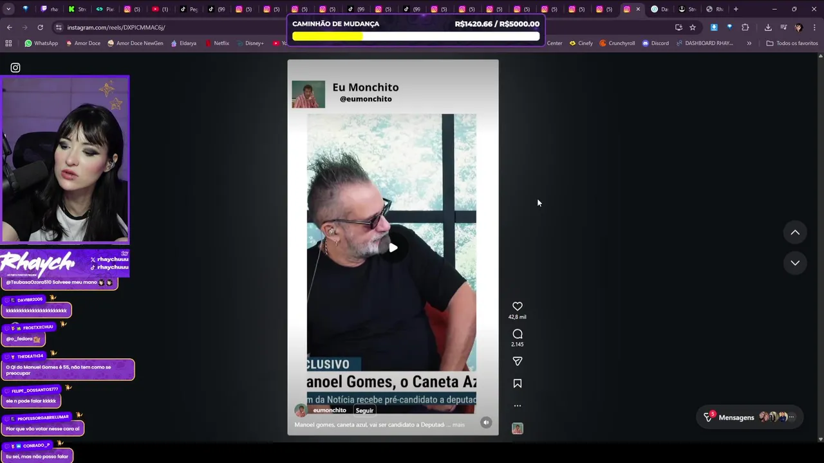Click chat message from THEDEATH34
This screenshot has width=824, height=463.
pyautogui.click(x=68, y=370)
